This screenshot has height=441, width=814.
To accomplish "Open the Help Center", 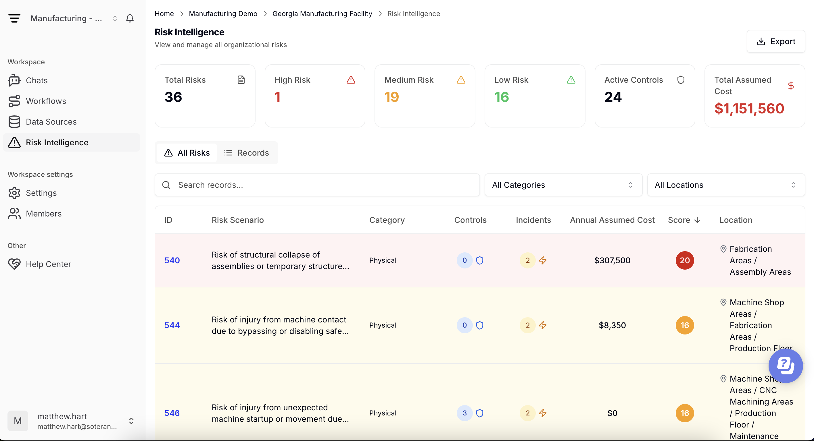I will (x=71, y=264).
